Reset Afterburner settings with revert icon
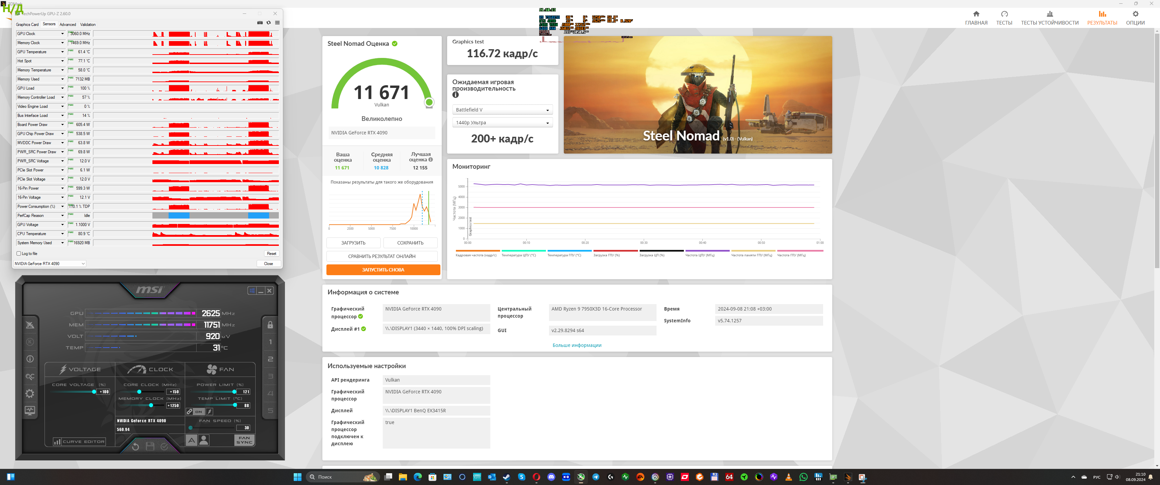This screenshot has height=485, width=1160. 136,446
